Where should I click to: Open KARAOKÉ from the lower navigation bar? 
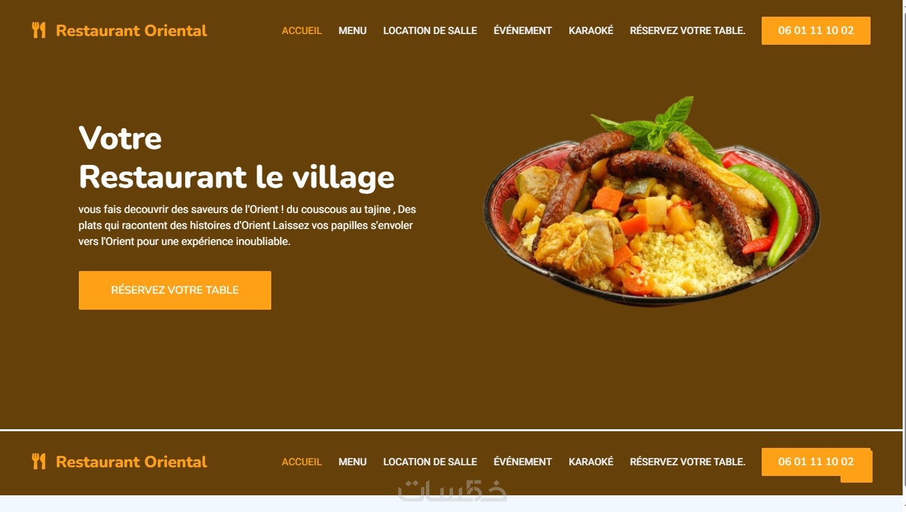point(591,462)
